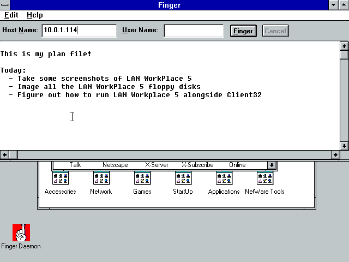Select the Online program item label
The image size is (349, 262).
click(237, 165)
